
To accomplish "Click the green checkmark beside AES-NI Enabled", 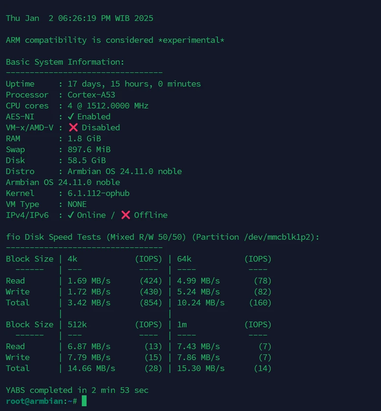I will (x=71, y=117).
